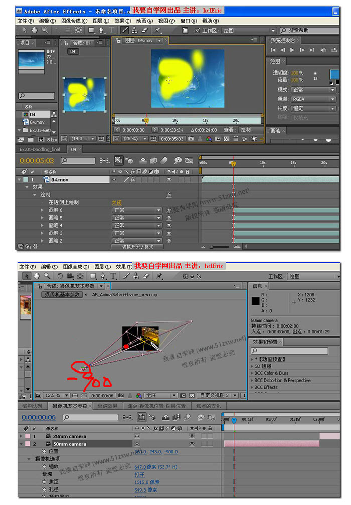Open the 25% magnification dropdown in upper viewer

(x=134, y=139)
